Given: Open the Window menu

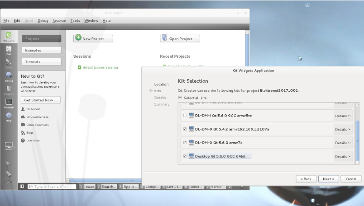Looking at the screenshot, I should [x=91, y=20].
